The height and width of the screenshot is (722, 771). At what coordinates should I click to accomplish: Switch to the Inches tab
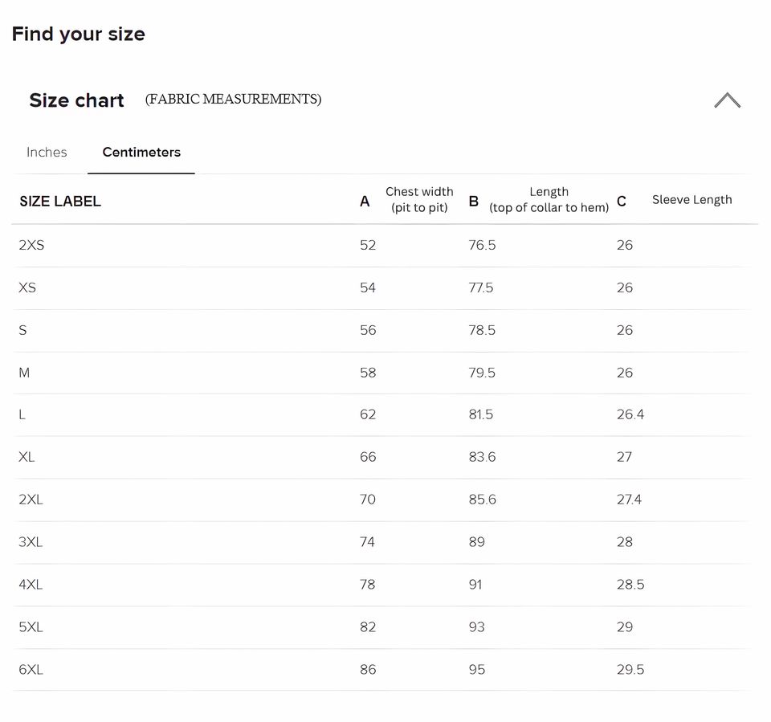(47, 153)
